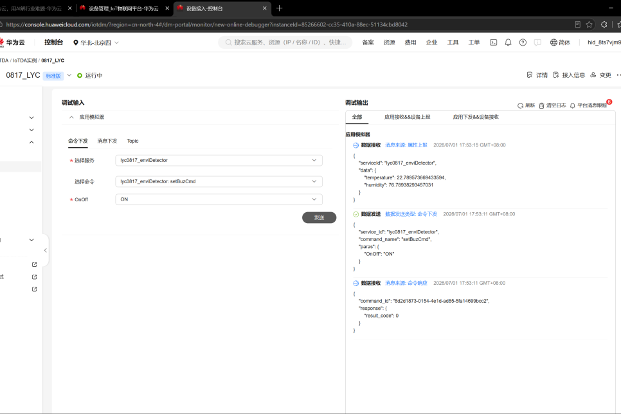Click icon beside 数据接收 命令响应 entry
The height and width of the screenshot is (414, 621).
point(355,283)
